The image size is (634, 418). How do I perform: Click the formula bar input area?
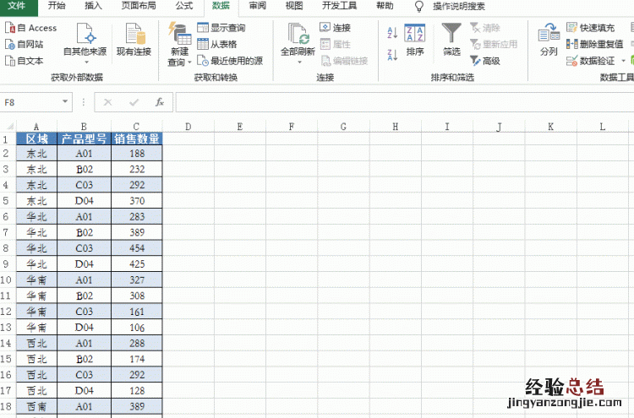[404, 102]
